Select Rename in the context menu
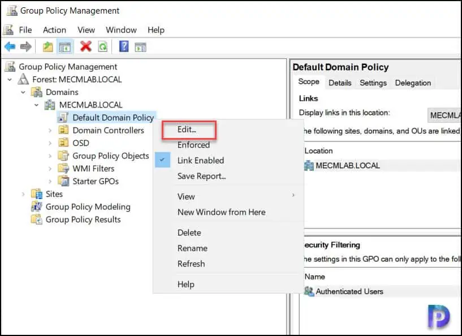The height and width of the screenshot is (336, 462). pos(192,248)
